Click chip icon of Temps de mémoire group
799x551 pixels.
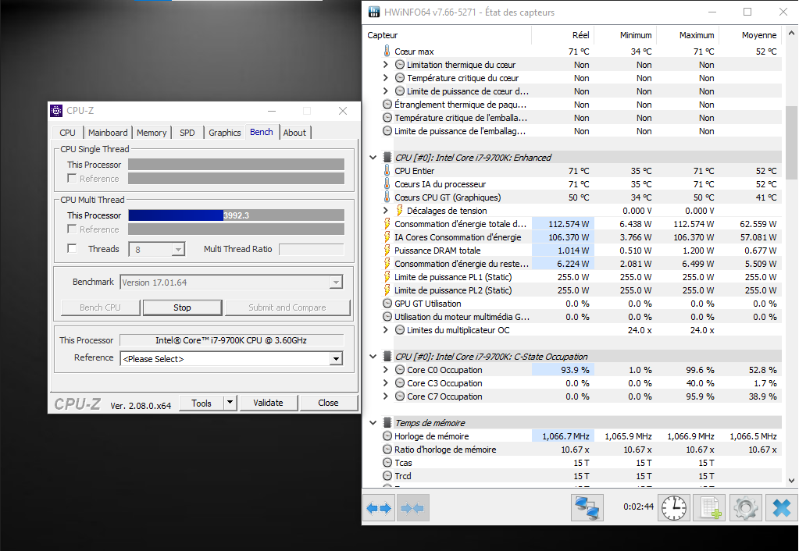pyautogui.click(x=387, y=423)
